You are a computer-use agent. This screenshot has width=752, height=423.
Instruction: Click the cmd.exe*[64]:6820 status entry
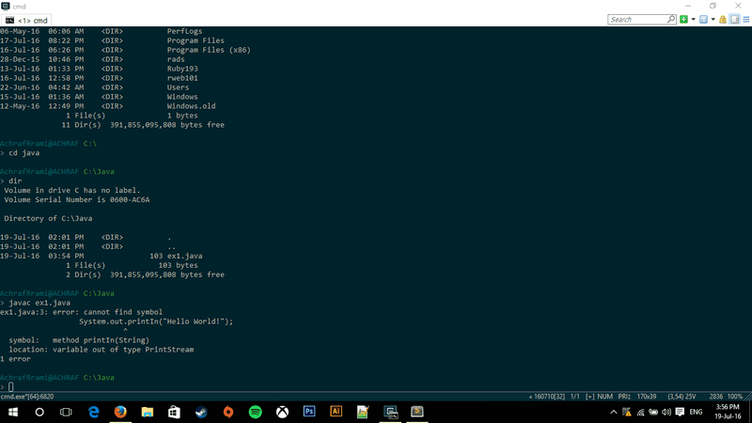pyautogui.click(x=27, y=397)
